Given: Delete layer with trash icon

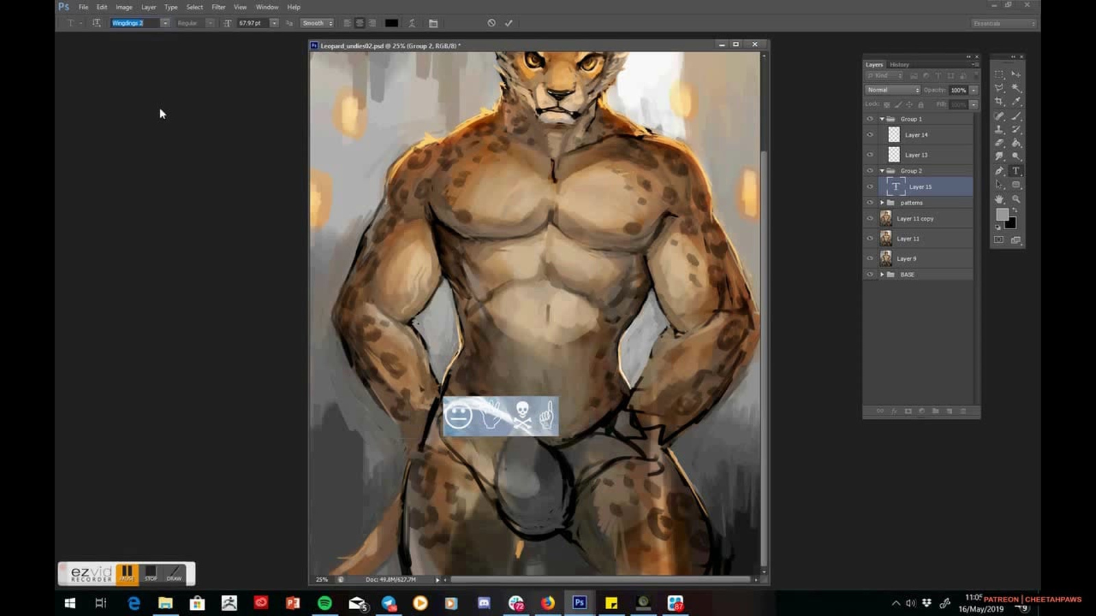Looking at the screenshot, I should click(962, 411).
